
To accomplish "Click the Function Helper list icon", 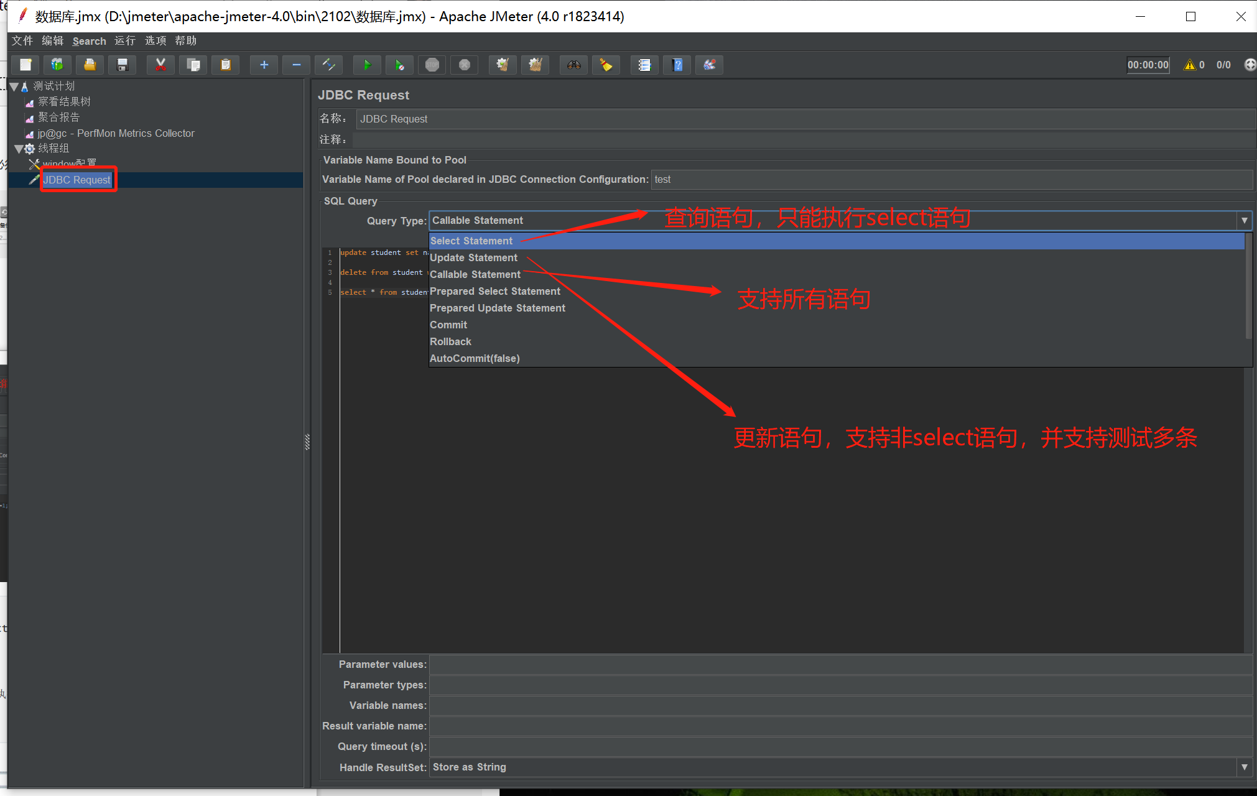I will tap(644, 65).
